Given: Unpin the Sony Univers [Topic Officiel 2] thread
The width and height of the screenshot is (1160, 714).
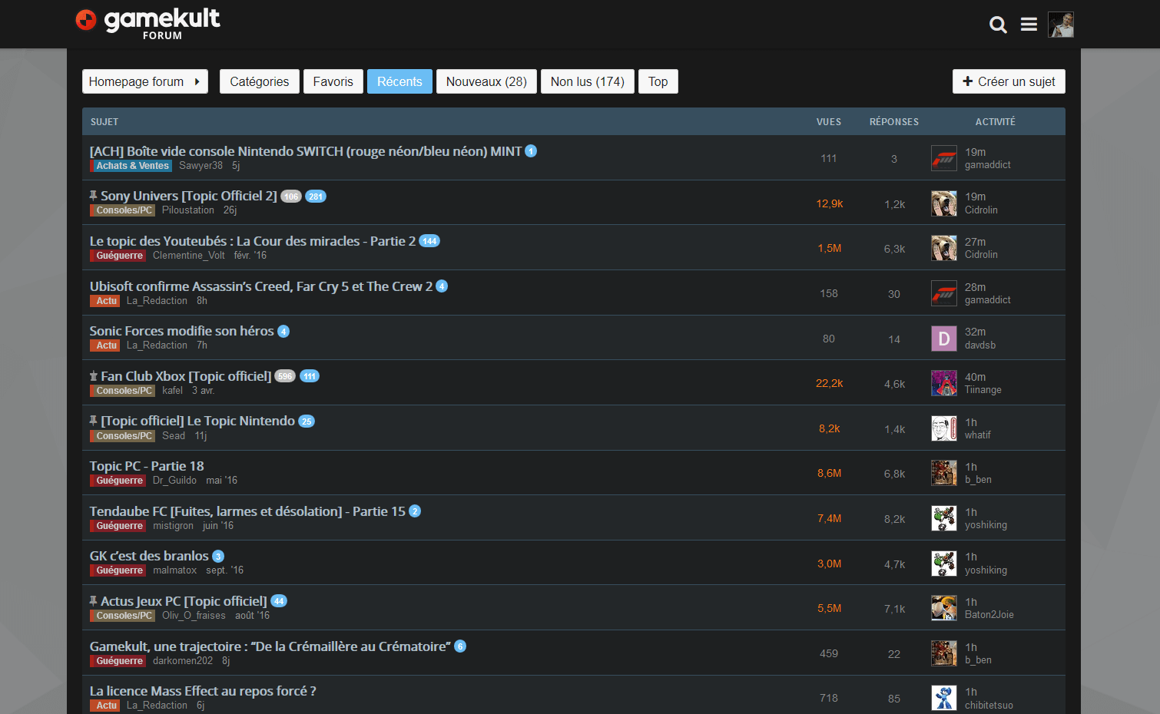Looking at the screenshot, I should [93, 195].
